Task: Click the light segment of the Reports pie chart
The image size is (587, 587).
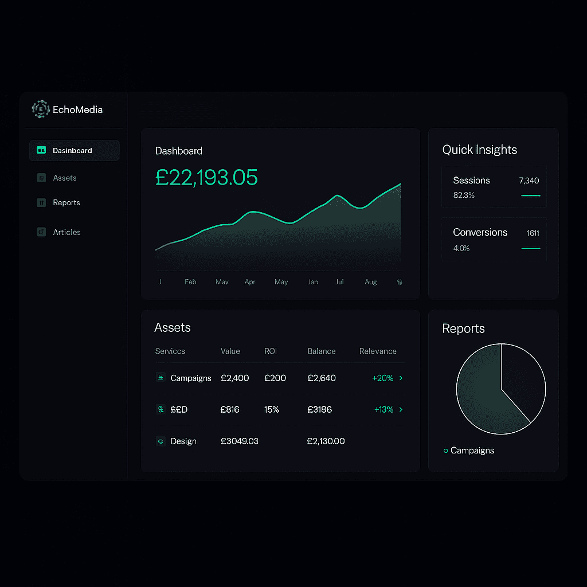Action: [481, 393]
